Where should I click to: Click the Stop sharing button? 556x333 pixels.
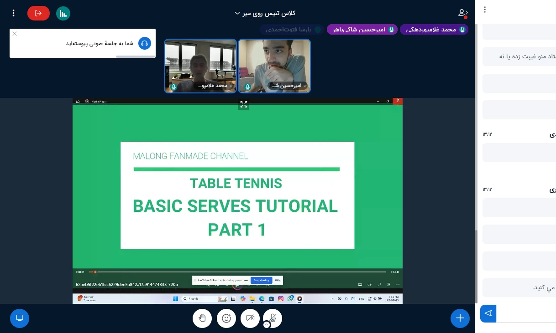(262, 280)
